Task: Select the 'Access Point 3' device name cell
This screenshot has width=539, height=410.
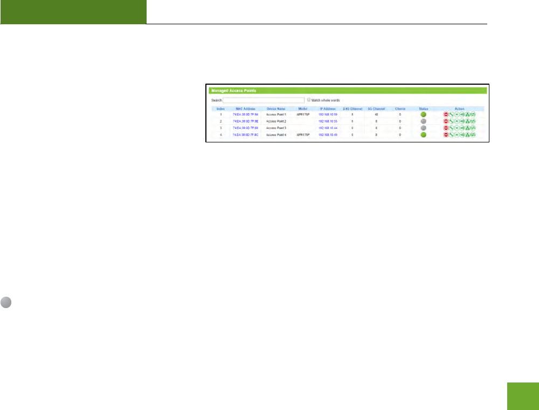Action: click(276, 128)
